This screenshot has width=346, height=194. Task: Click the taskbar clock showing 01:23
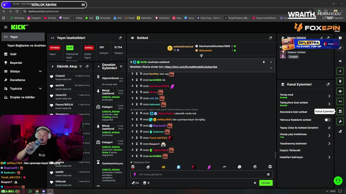pos(333,191)
